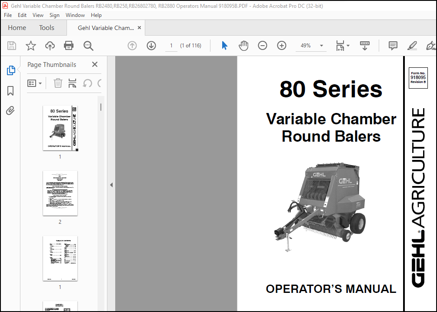
Task: Select the arrow selection tool
Action: (224, 45)
